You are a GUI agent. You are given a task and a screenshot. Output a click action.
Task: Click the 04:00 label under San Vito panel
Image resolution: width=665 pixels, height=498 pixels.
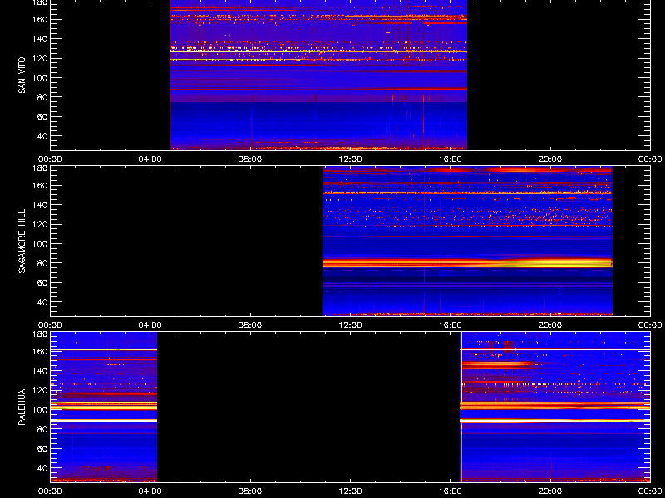pyautogui.click(x=150, y=159)
